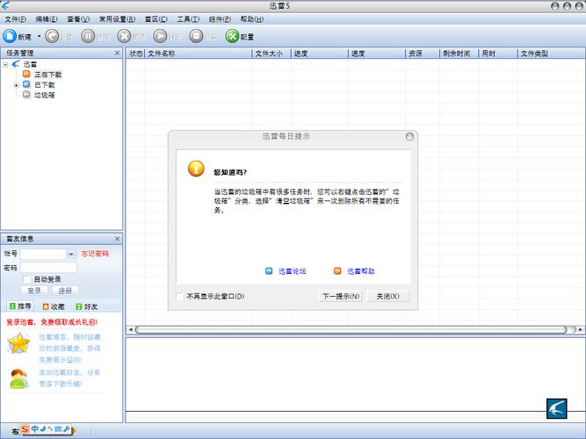Switch to the 推荐 tab

tap(20, 306)
